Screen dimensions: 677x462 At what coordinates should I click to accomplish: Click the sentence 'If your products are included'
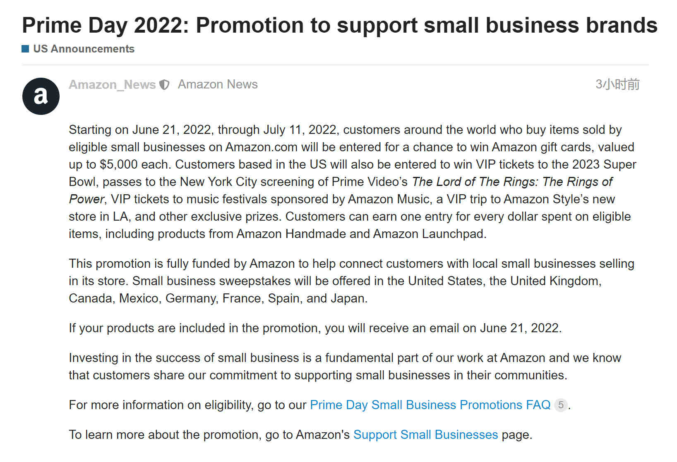[315, 328]
